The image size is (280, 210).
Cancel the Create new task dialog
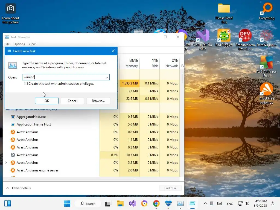tap(72, 101)
